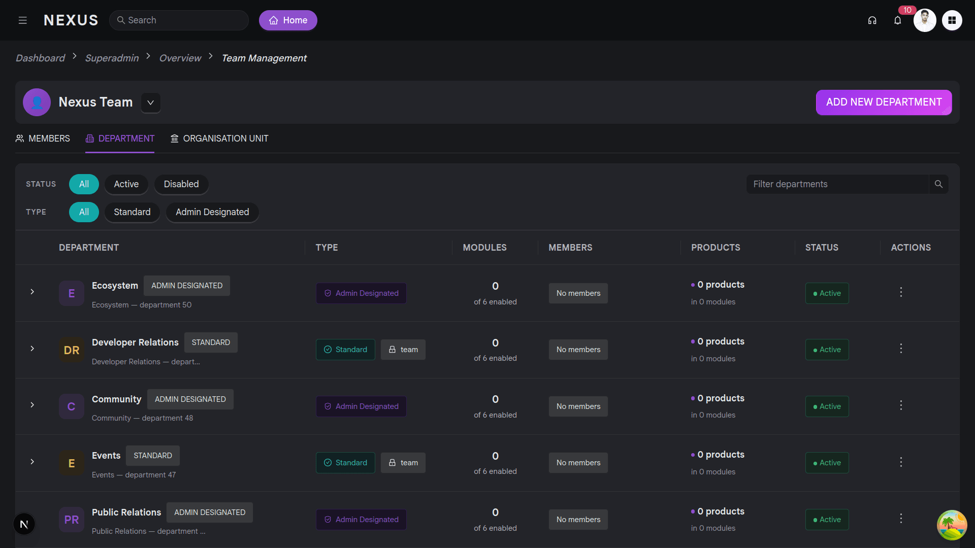Click Active status in Community row
The image size is (975, 548).
(827, 406)
